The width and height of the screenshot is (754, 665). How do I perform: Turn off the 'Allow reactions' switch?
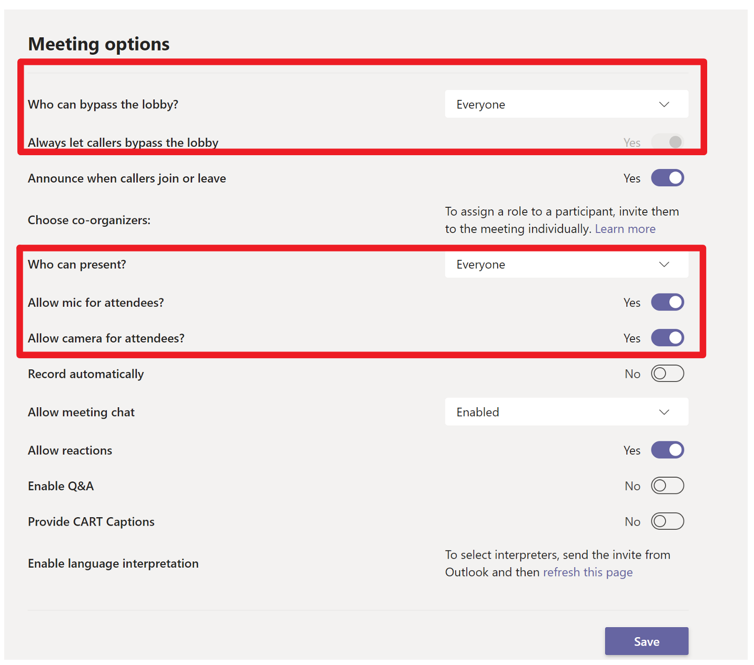click(x=667, y=450)
